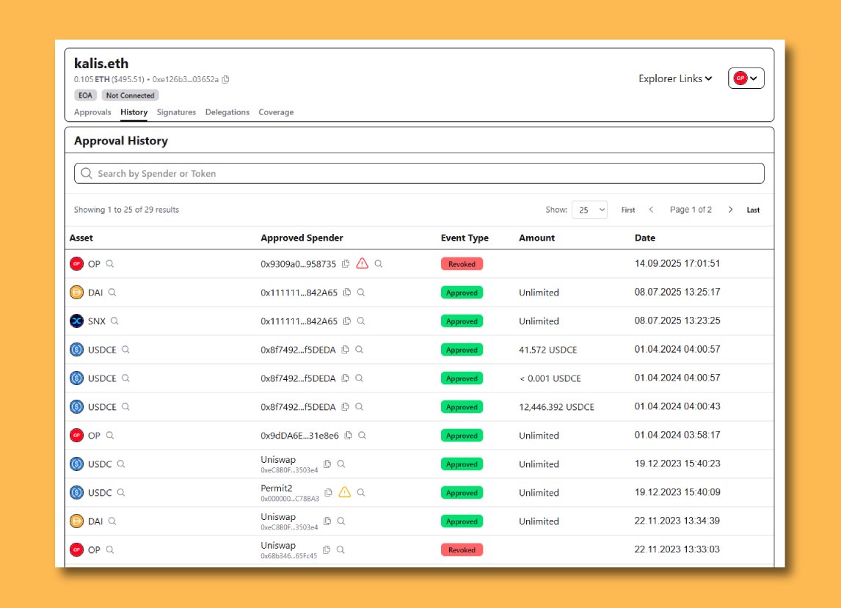Click the '12,446.392 USDCE' amount
The height and width of the screenshot is (608, 841).
tap(556, 407)
